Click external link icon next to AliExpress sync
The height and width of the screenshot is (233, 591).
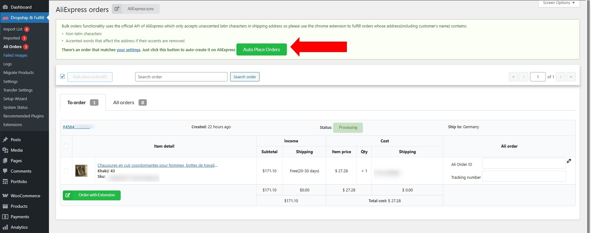point(117,9)
